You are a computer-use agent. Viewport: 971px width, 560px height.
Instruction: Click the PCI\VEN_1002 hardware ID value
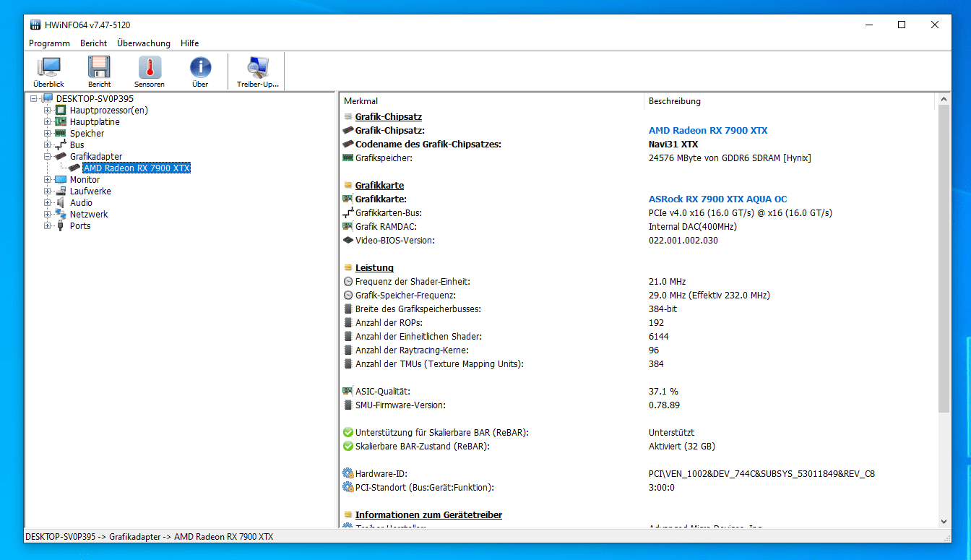click(x=762, y=474)
